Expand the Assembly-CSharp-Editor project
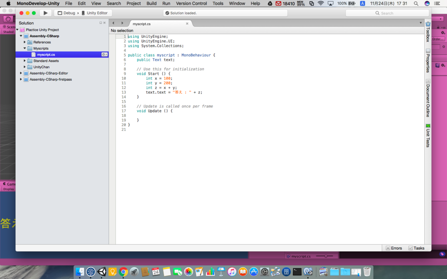The height and width of the screenshot is (279, 447). point(21,73)
